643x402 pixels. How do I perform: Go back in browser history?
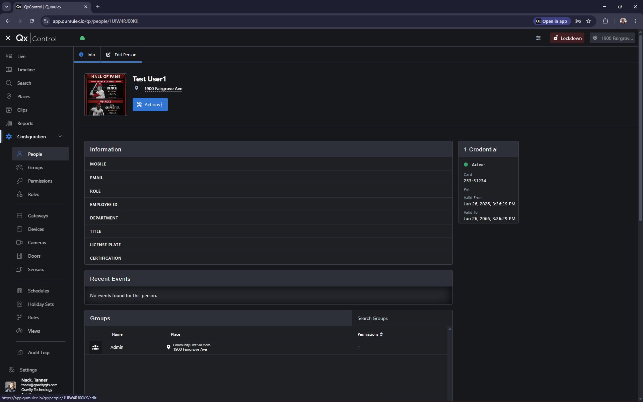[x=8, y=21]
